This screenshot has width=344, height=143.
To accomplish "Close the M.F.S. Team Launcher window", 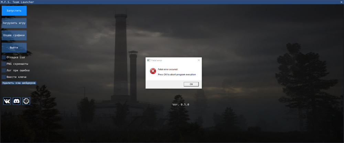I will 341,2.
